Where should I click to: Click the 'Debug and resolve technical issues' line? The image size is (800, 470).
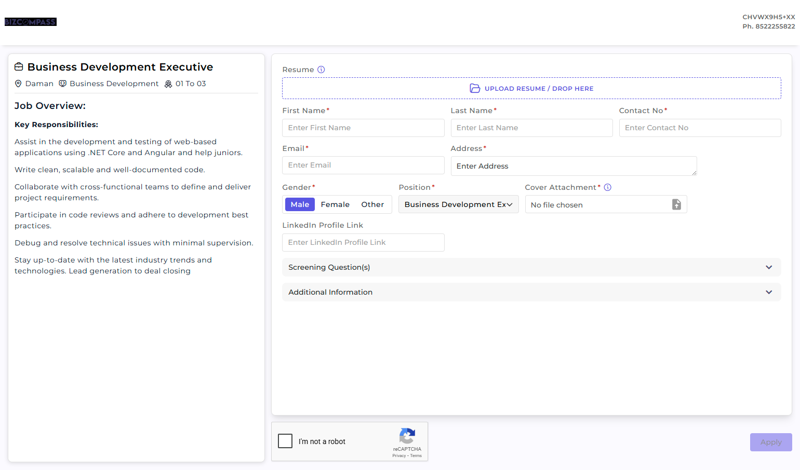134,243
